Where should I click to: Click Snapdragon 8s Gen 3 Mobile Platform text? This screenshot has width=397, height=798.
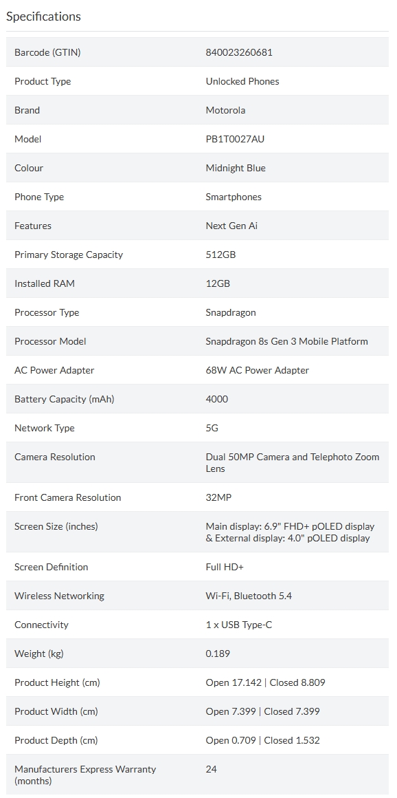286,341
